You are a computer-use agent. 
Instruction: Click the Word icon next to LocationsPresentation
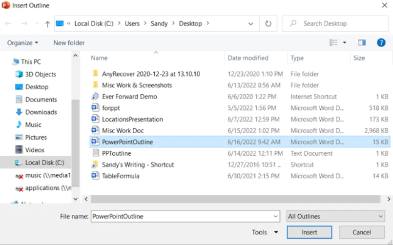95,119
